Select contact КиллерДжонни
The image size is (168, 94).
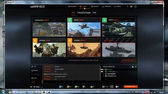coord(111,76)
